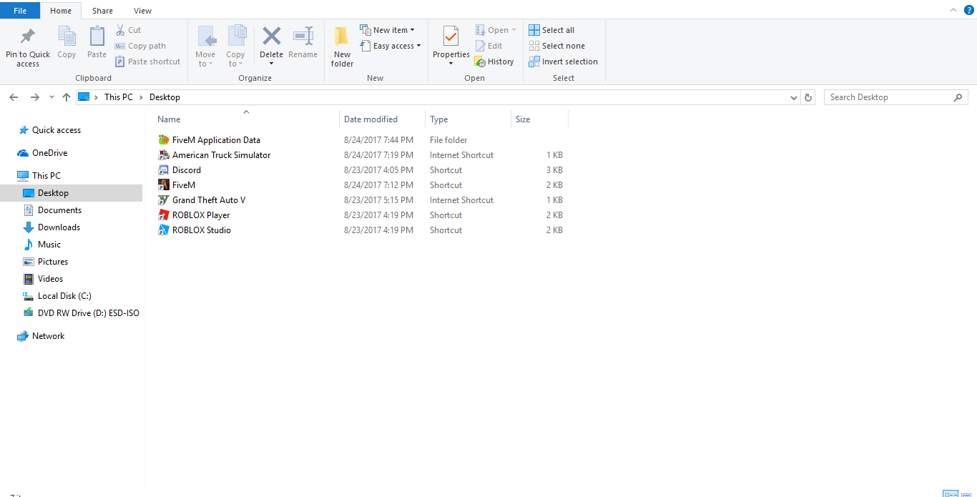Open Music in navigation pane
Viewport: 977px width, 497px height.
(x=49, y=245)
